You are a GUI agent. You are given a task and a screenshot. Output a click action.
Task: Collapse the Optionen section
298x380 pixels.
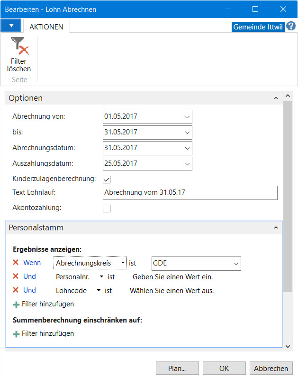coord(276,98)
